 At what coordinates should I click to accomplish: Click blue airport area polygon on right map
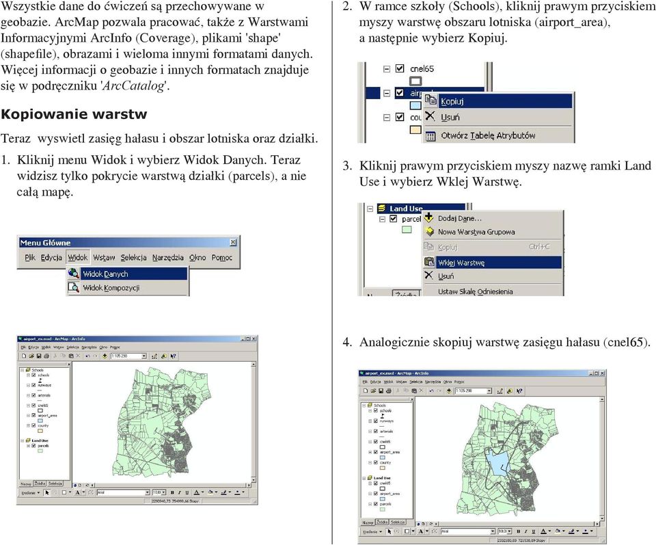pos(498,463)
